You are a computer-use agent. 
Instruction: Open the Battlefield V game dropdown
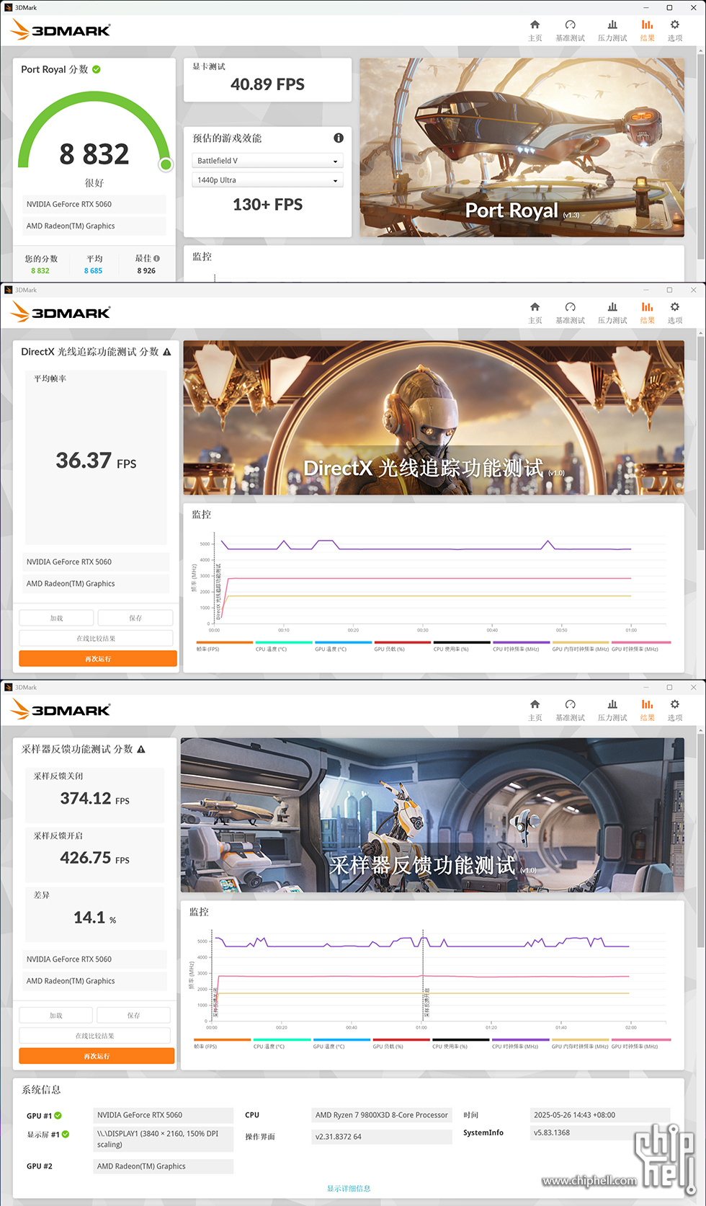pyautogui.click(x=267, y=161)
